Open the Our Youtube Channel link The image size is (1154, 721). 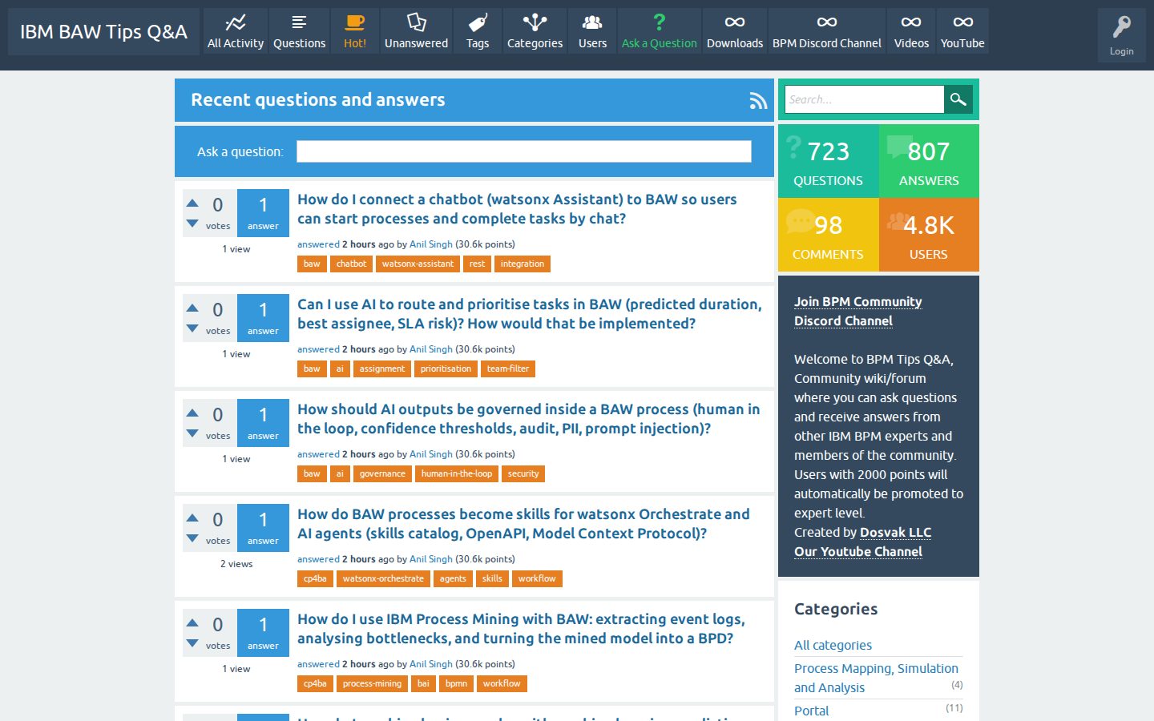(858, 551)
